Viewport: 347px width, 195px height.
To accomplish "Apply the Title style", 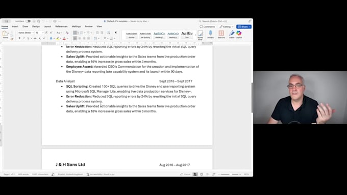I will 187,35.
